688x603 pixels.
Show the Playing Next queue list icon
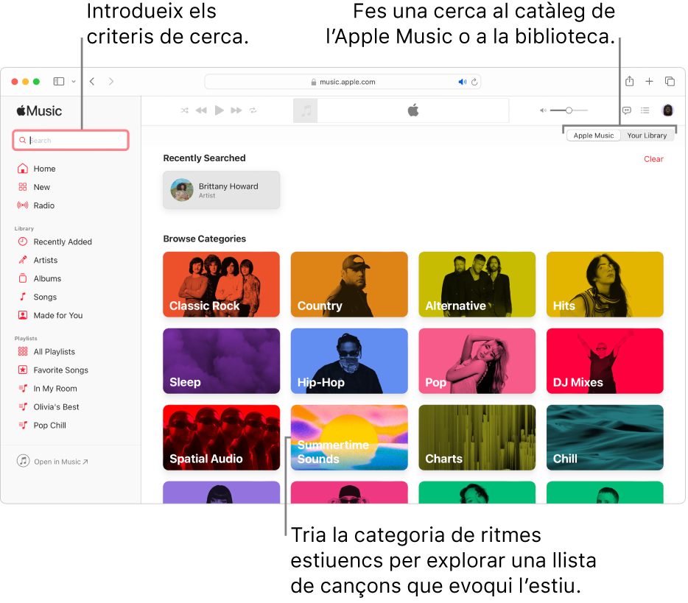[645, 110]
